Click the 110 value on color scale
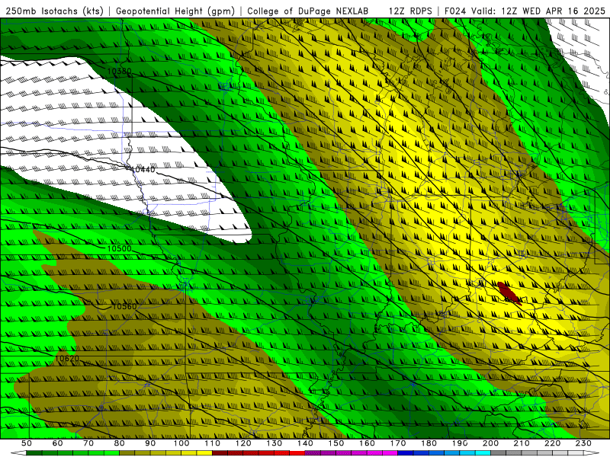Viewport: 610px width, 457px height. point(213,443)
